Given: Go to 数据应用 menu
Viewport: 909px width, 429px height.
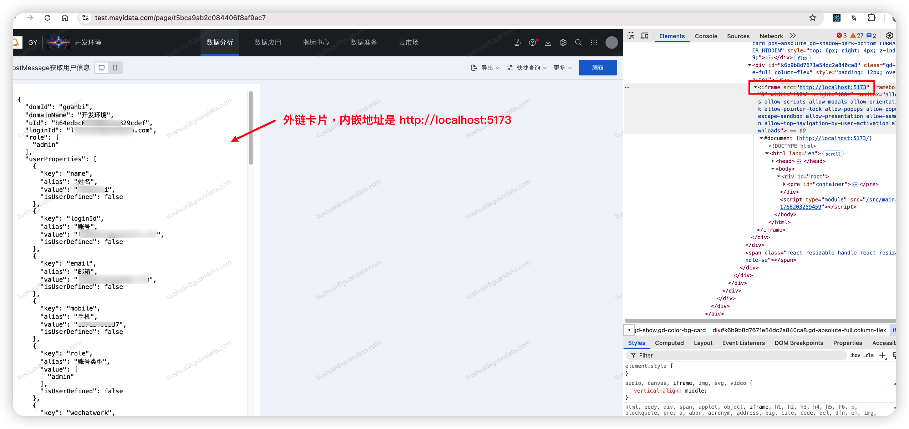Looking at the screenshot, I should [268, 42].
